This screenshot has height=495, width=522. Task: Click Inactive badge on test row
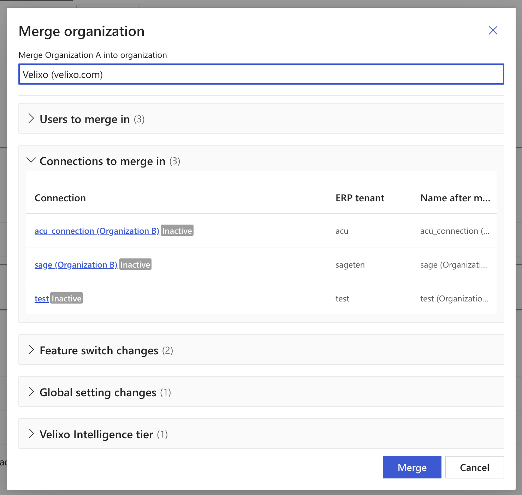pyautogui.click(x=66, y=298)
